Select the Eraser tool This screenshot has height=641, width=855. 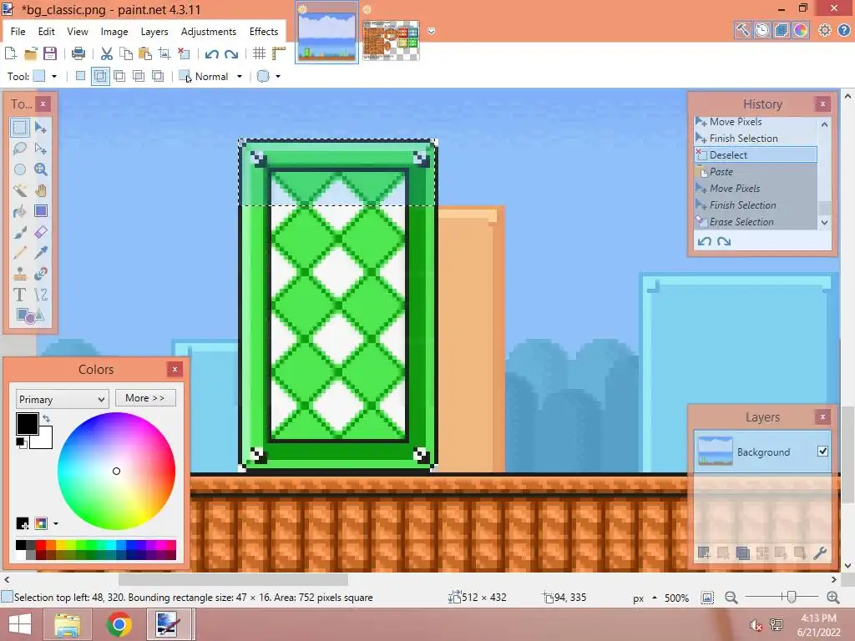pyautogui.click(x=41, y=232)
